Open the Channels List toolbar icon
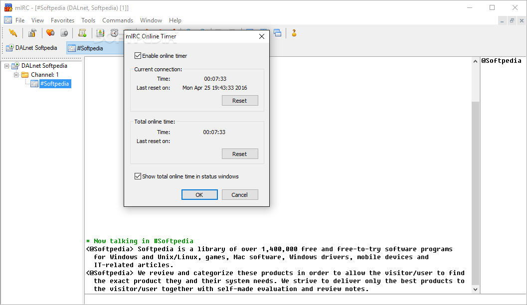Image resolution: width=527 pixels, height=305 pixels. [x=64, y=33]
